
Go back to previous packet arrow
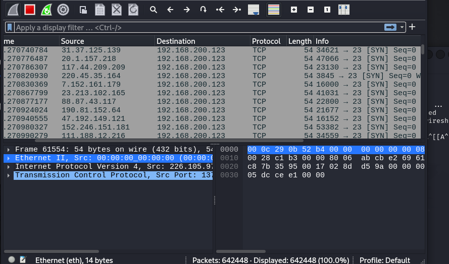pos(170,10)
